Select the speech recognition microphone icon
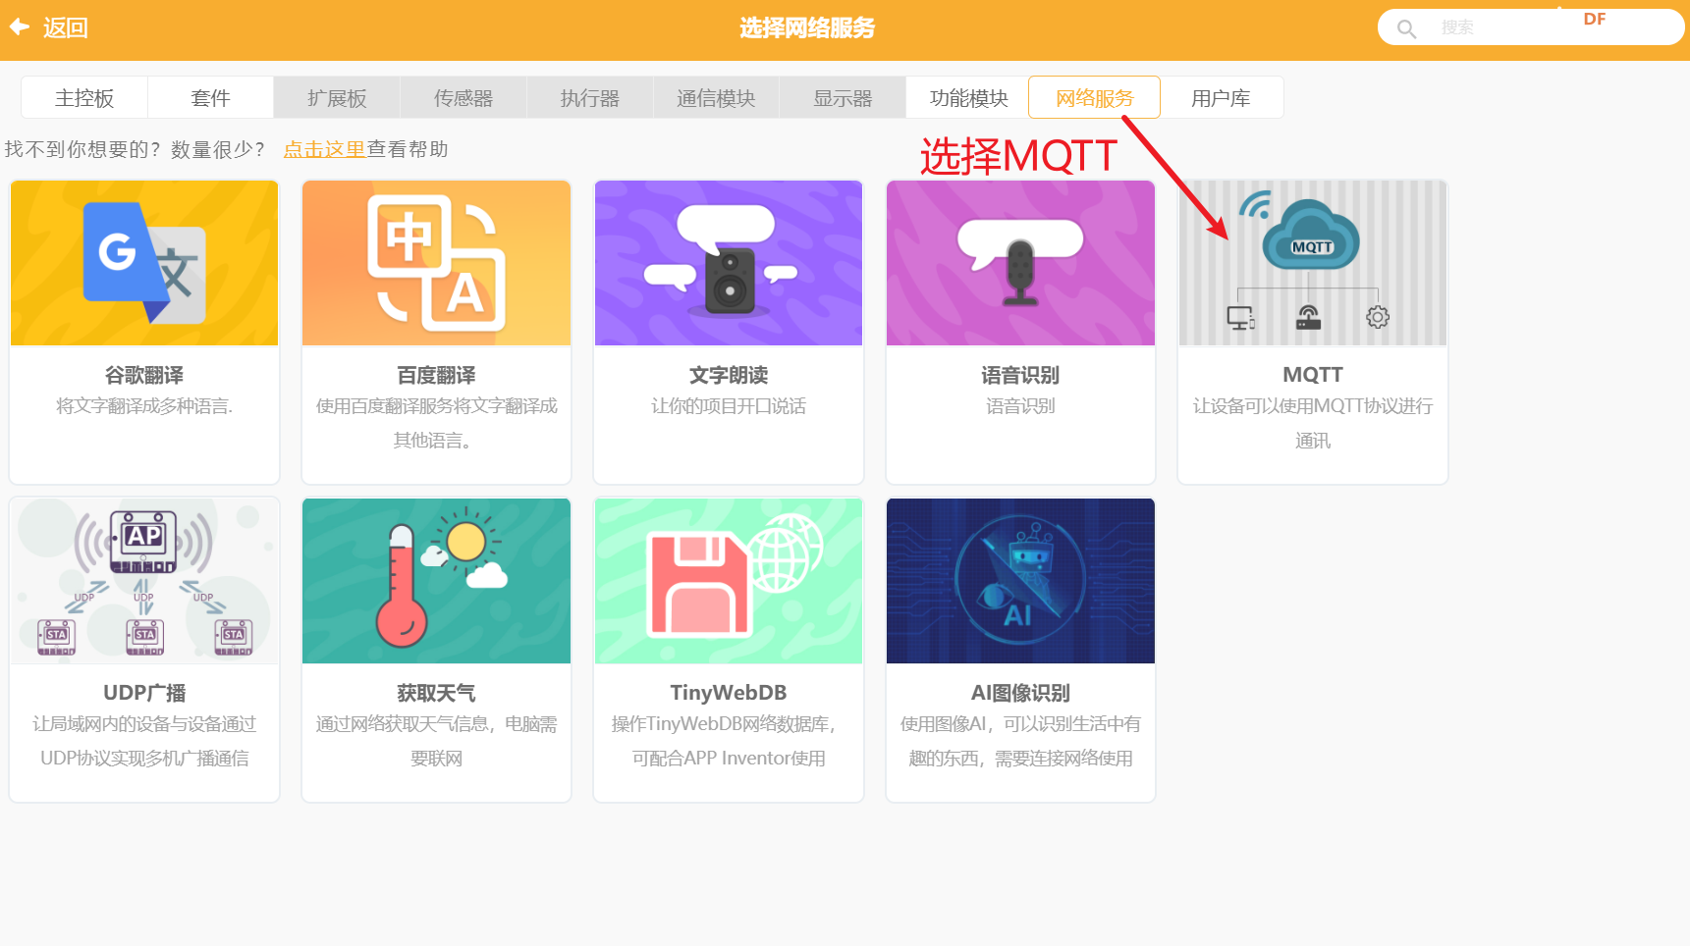 click(x=1020, y=263)
